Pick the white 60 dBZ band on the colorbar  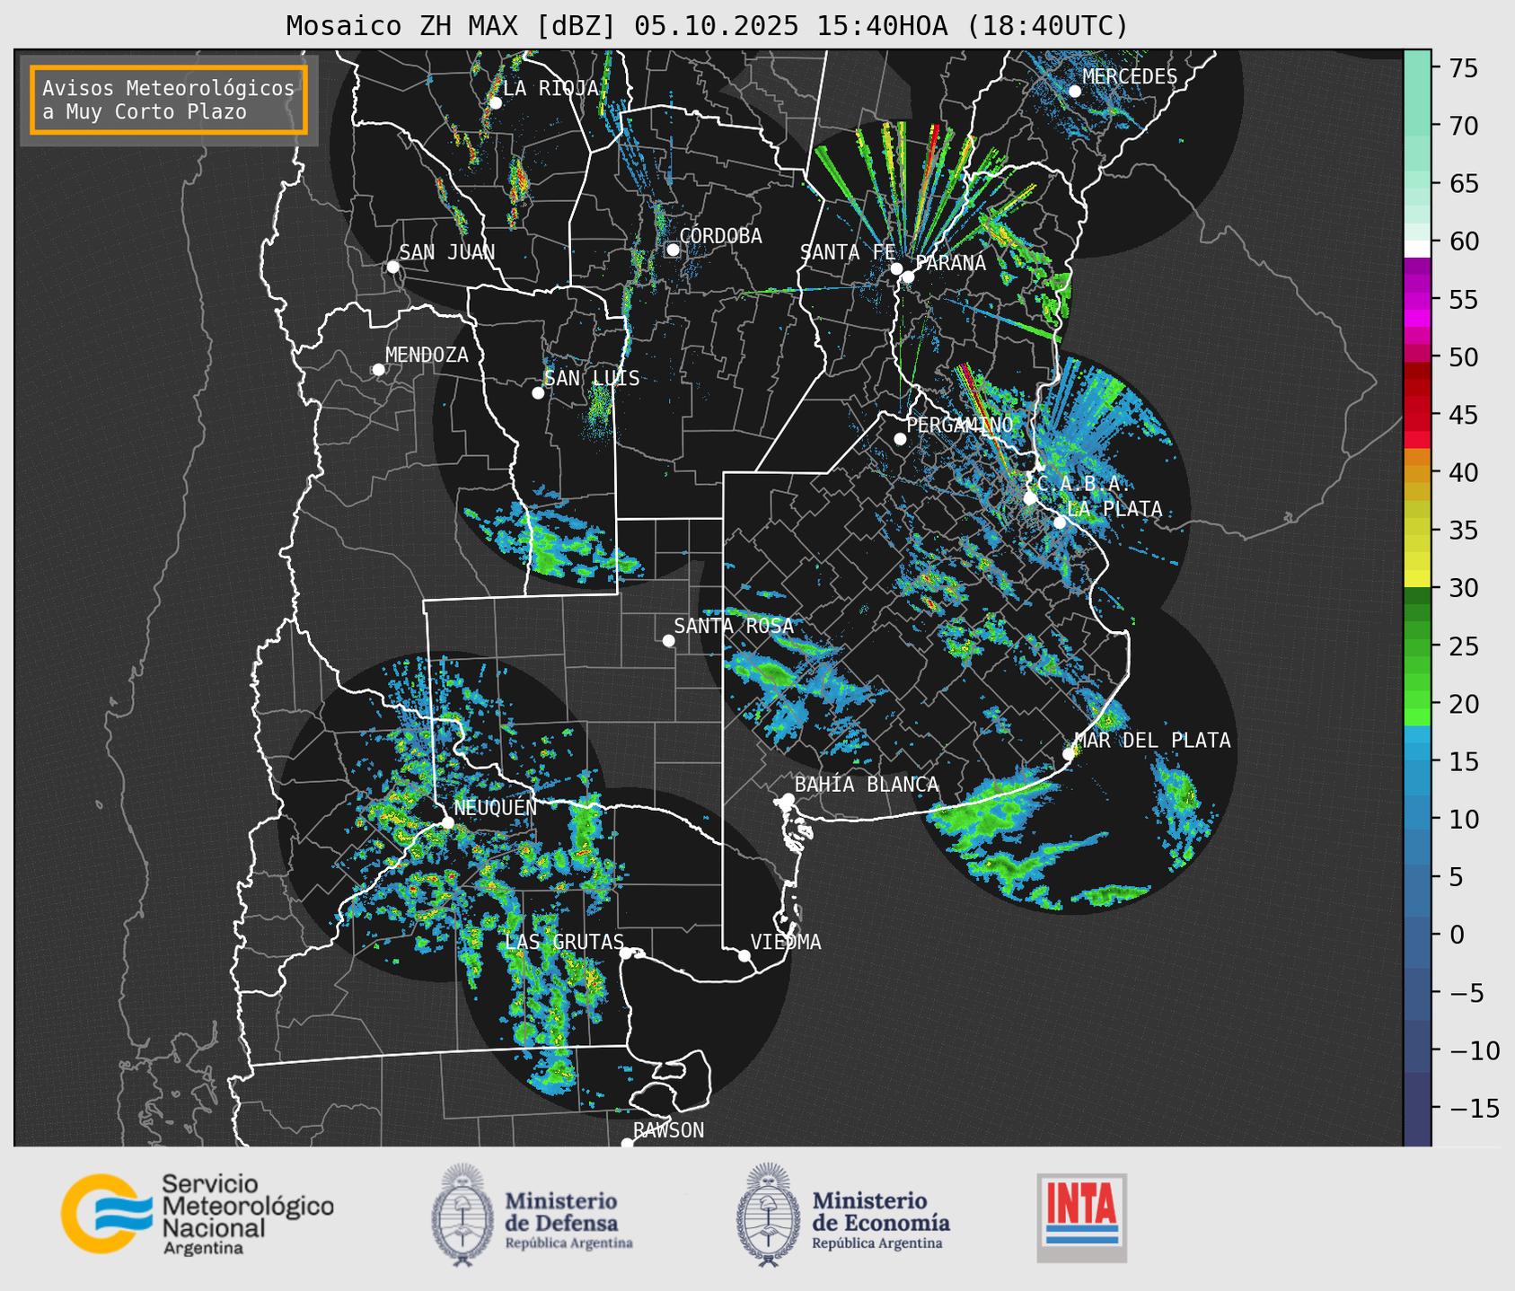point(1417,248)
